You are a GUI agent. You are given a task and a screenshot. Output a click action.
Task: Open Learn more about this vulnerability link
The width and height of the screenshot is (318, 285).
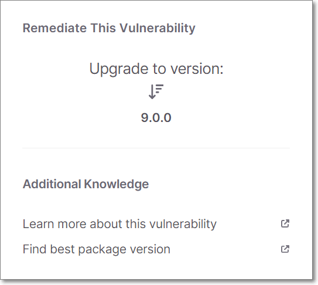pyautogui.click(x=119, y=224)
